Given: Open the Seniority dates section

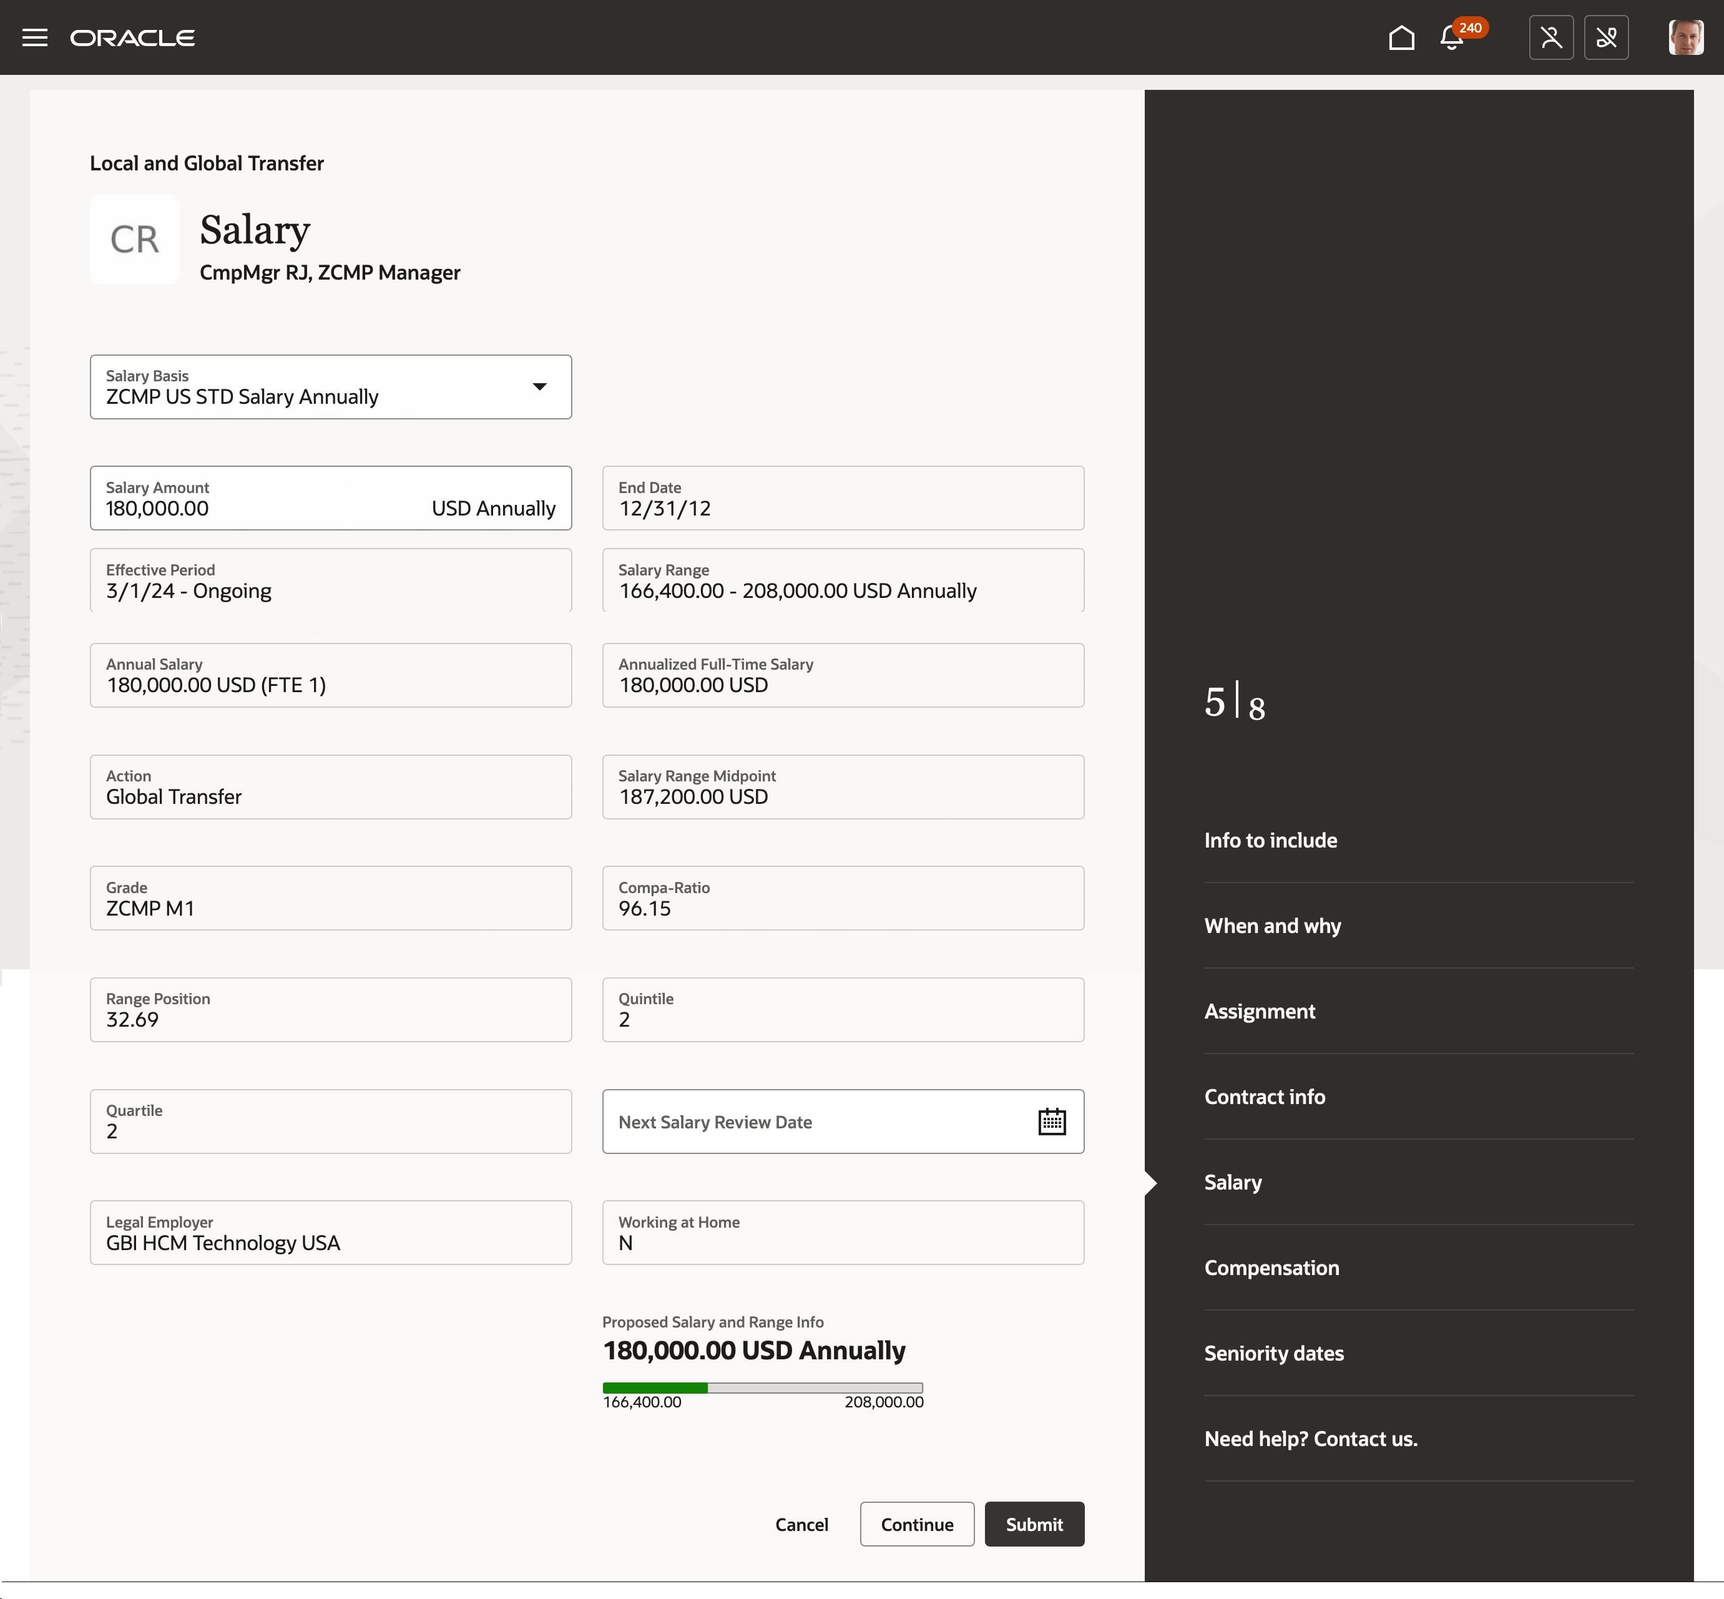Looking at the screenshot, I should 1273,1353.
